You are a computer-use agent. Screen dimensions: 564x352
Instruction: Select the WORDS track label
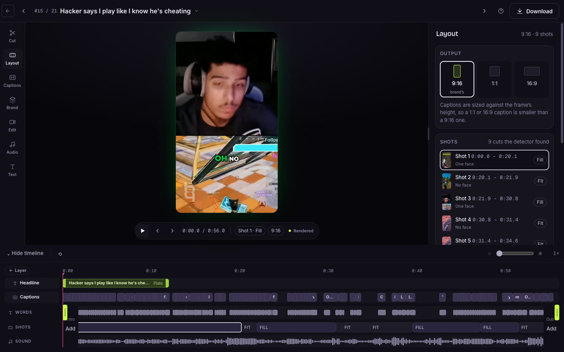pyautogui.click(x=23, y=312)
